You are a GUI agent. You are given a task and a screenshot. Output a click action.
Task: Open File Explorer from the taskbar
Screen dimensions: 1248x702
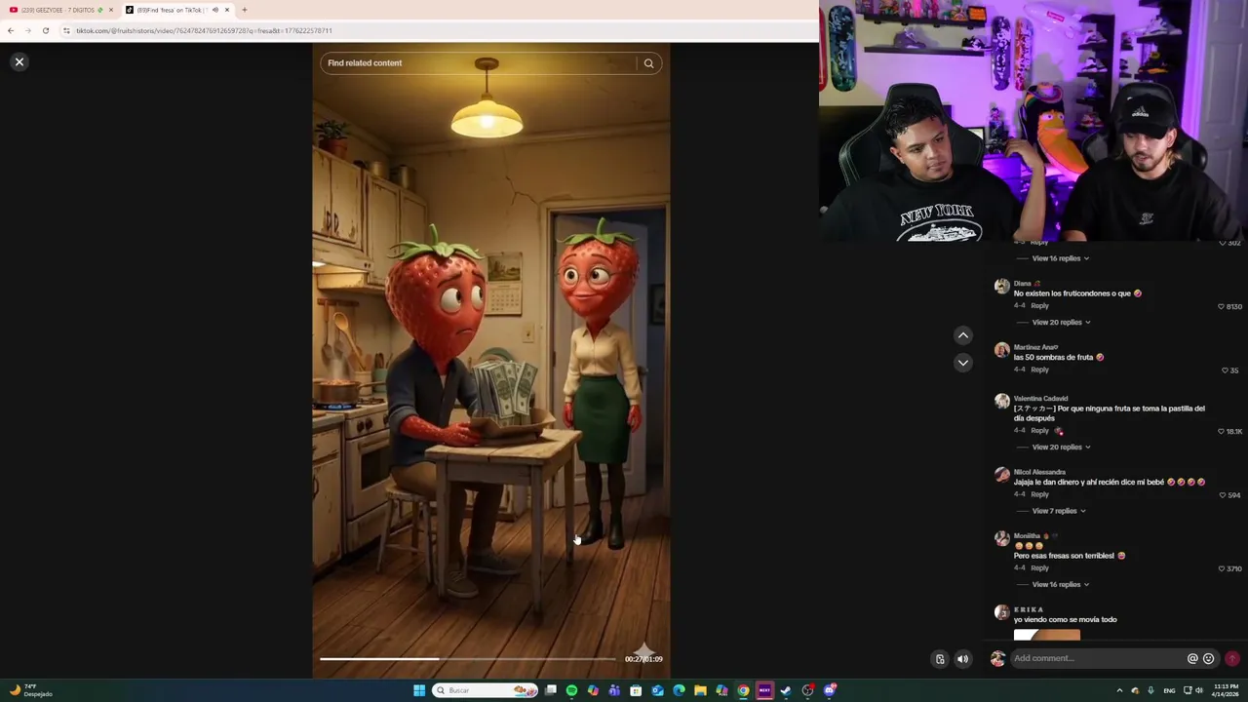tap(700, 690)
